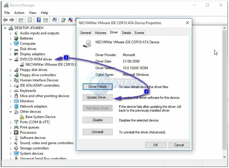This screenshot has height=168, width=229.
Task: Click the Base System Device warning icon
Action: [22, 117]
